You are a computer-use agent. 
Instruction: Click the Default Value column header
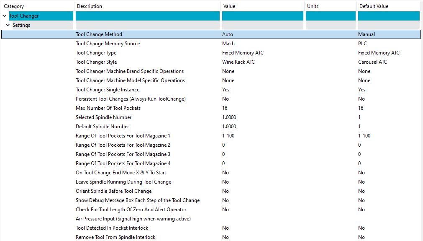(x=373, y=6)
